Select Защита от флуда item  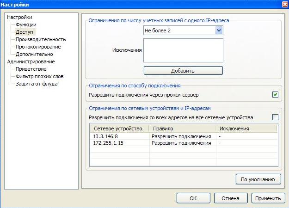pos(37,84)
